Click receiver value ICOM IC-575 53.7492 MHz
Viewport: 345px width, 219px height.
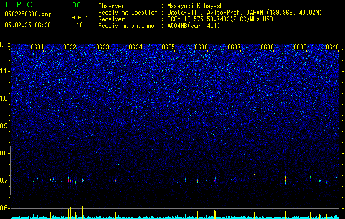coord(220,19)
